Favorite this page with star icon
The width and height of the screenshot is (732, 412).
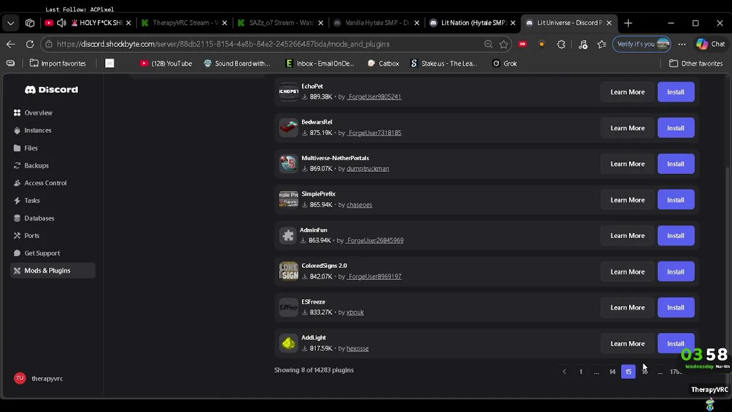(x=504, y=44)
